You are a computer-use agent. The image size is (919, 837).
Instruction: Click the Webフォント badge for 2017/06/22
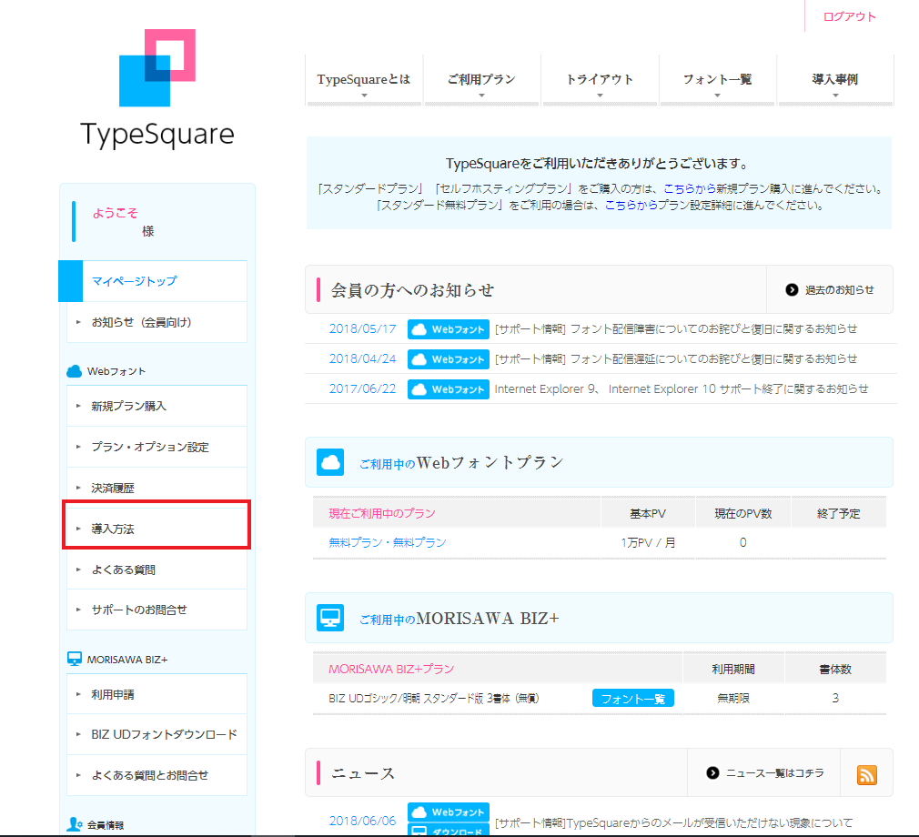[x=449, y=389]
